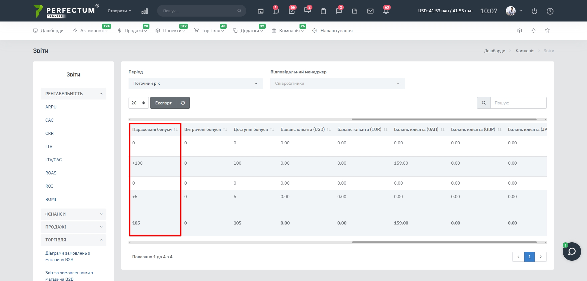Collapse the ТОРГІВЛЯ section
This screenshot has width=587, height=281.
(73, 240)
